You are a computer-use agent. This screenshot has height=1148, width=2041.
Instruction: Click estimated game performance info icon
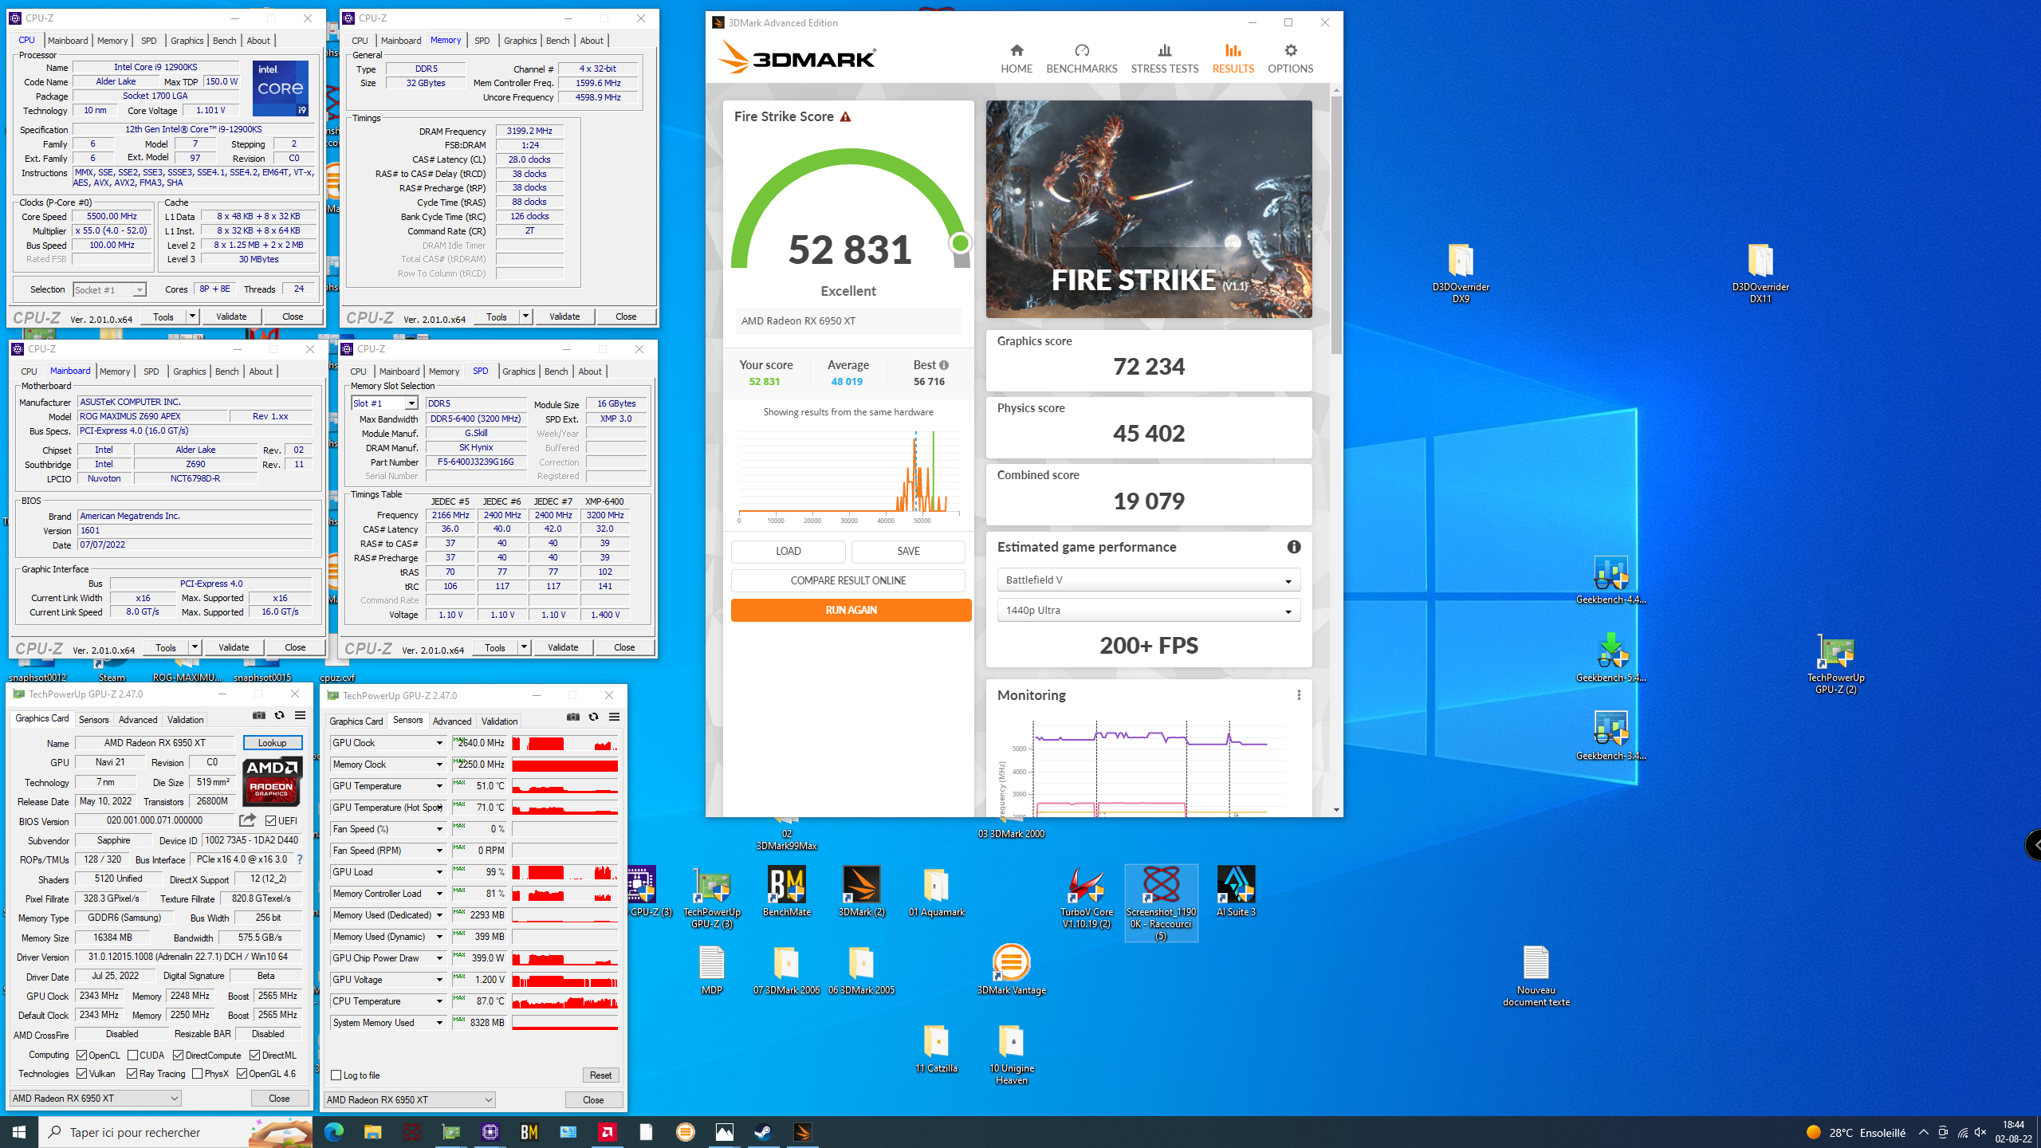click(x=1293, y=547)
